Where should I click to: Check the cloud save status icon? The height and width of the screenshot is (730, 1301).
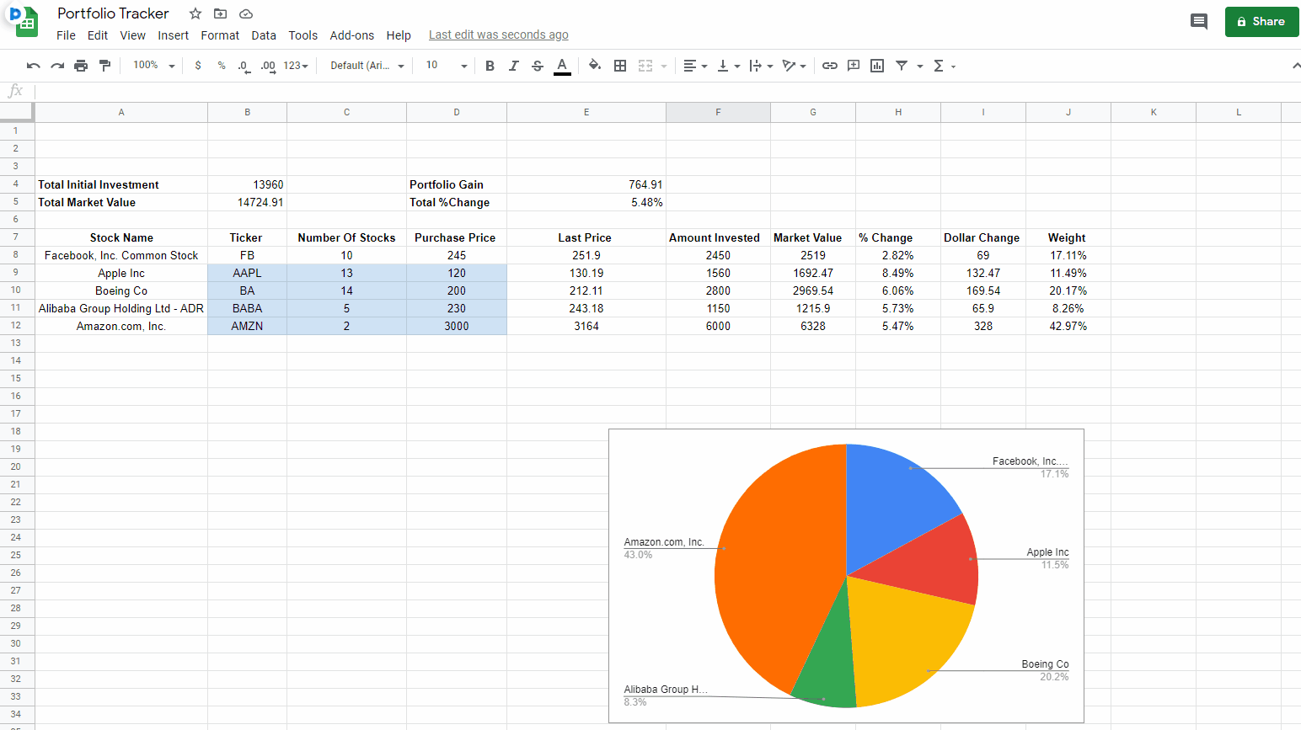tap(246, 13)
